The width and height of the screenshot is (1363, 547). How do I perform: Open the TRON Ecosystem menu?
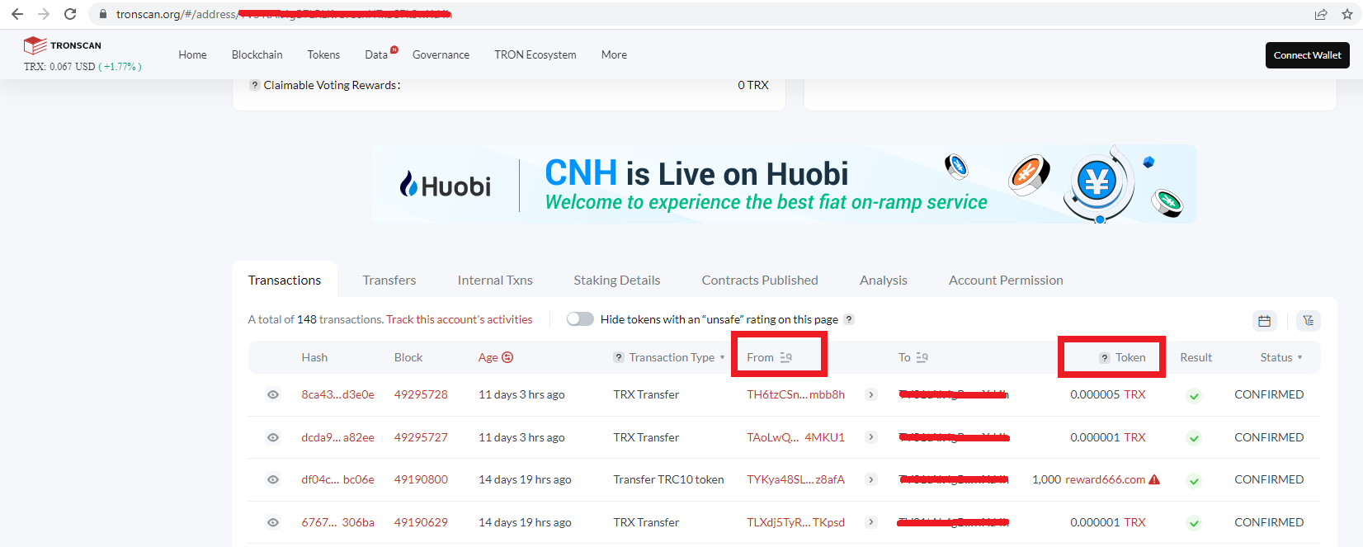click(535, 54)
